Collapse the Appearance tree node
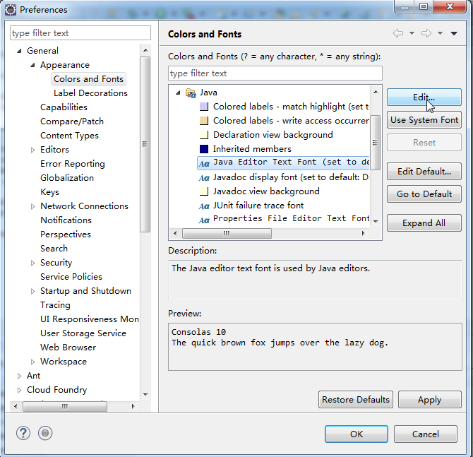 (x=32, y=65)
